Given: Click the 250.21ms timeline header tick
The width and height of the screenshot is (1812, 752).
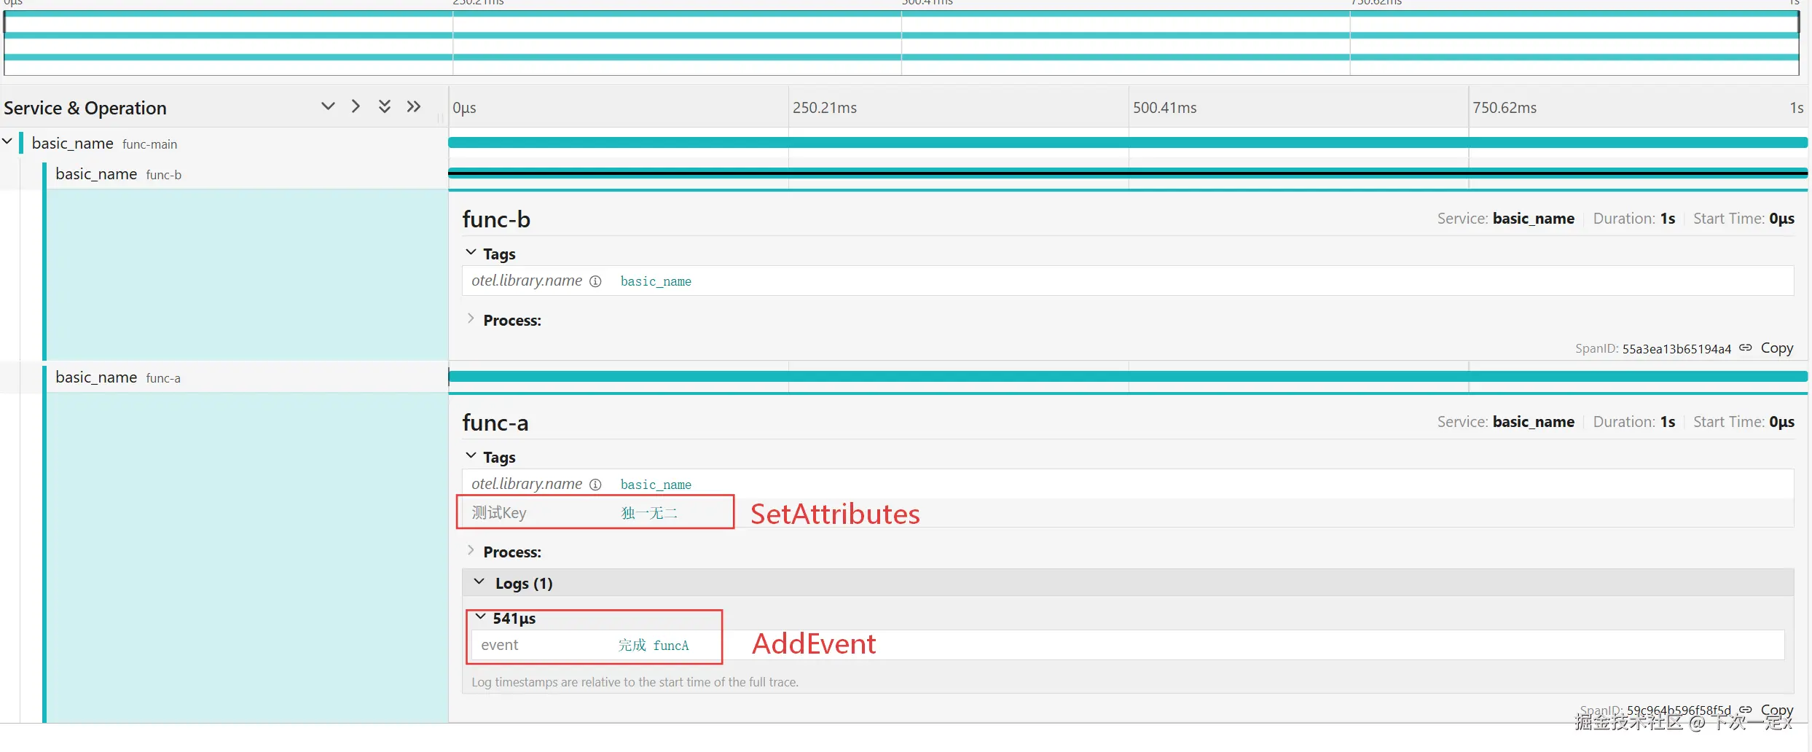Looking at the screenshot, I should click(x=825, y=108).
